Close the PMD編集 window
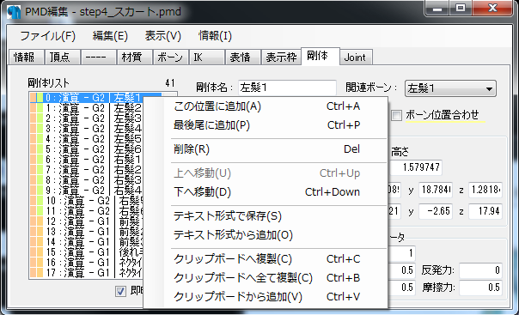This screenshot has width=519, height=315. (x=493, y=8)
